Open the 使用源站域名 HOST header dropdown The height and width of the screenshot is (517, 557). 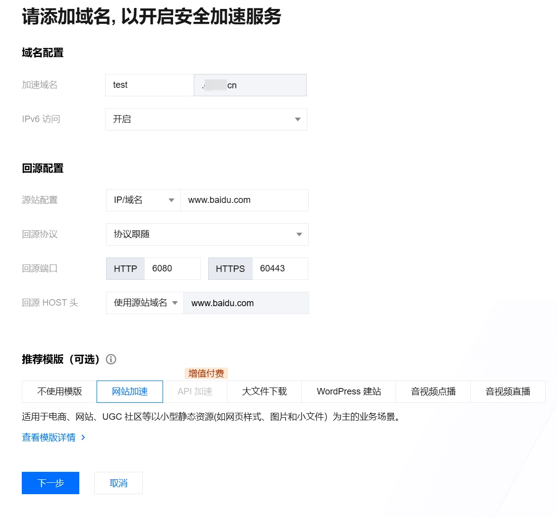145,303
